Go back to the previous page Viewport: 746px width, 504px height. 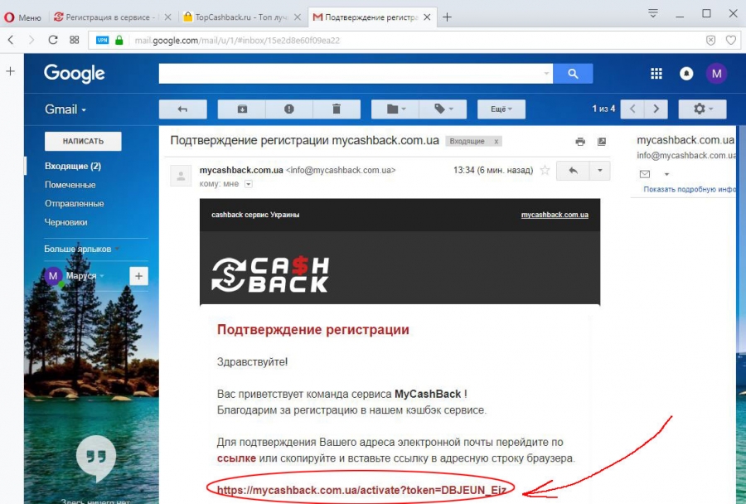[11, 40]
